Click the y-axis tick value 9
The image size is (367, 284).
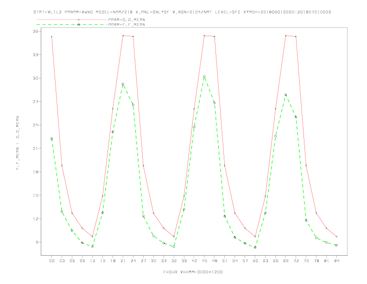click(x=37, y=242)
